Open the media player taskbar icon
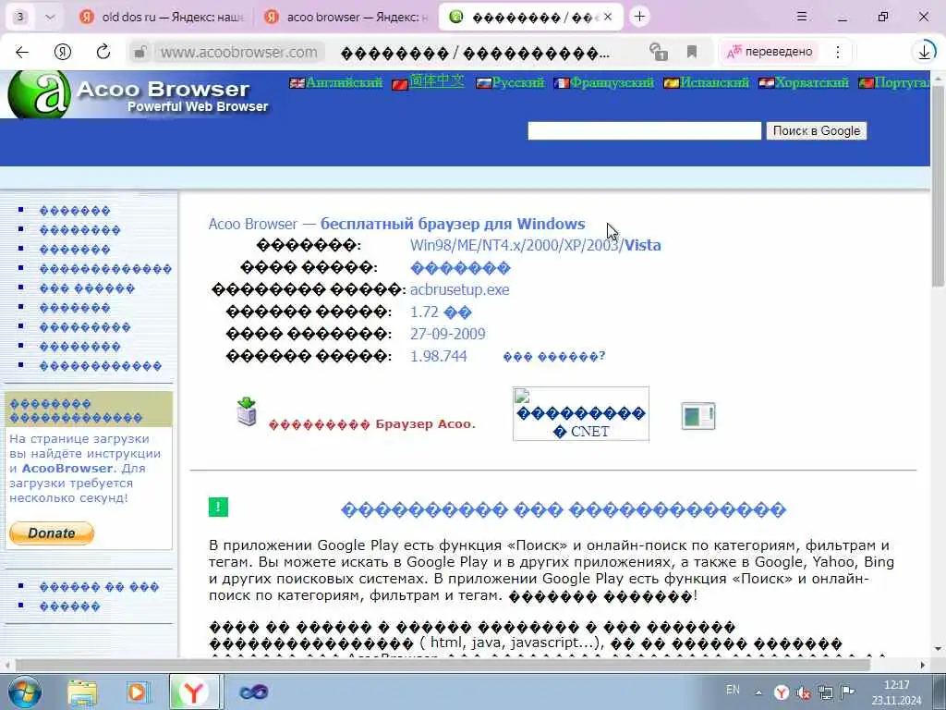 (137, 692)
